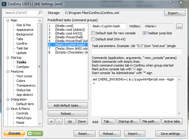Image resolution: width=189 pixels, height=140 pixels.
Task: Open Transparency settings
Action: point(26,85)
